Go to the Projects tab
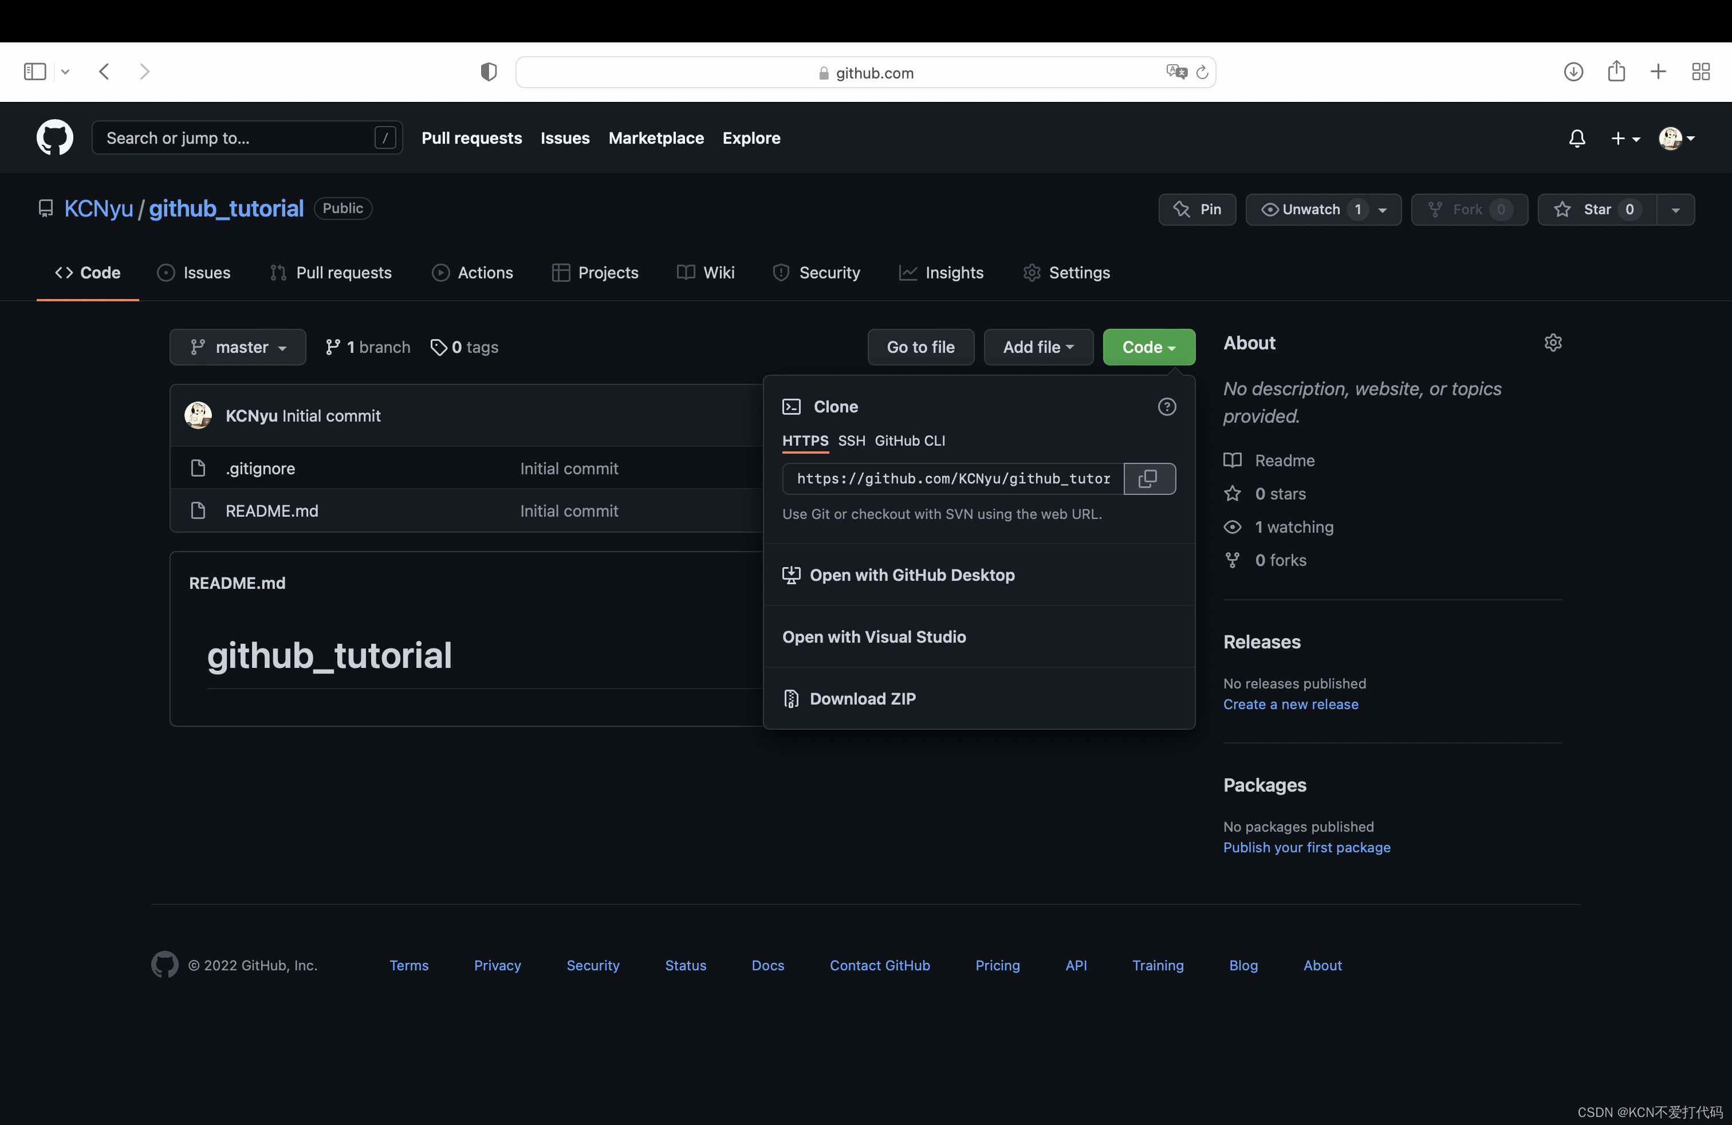The width and height of the screenshot is (1732, 1125). pos(595,273)
